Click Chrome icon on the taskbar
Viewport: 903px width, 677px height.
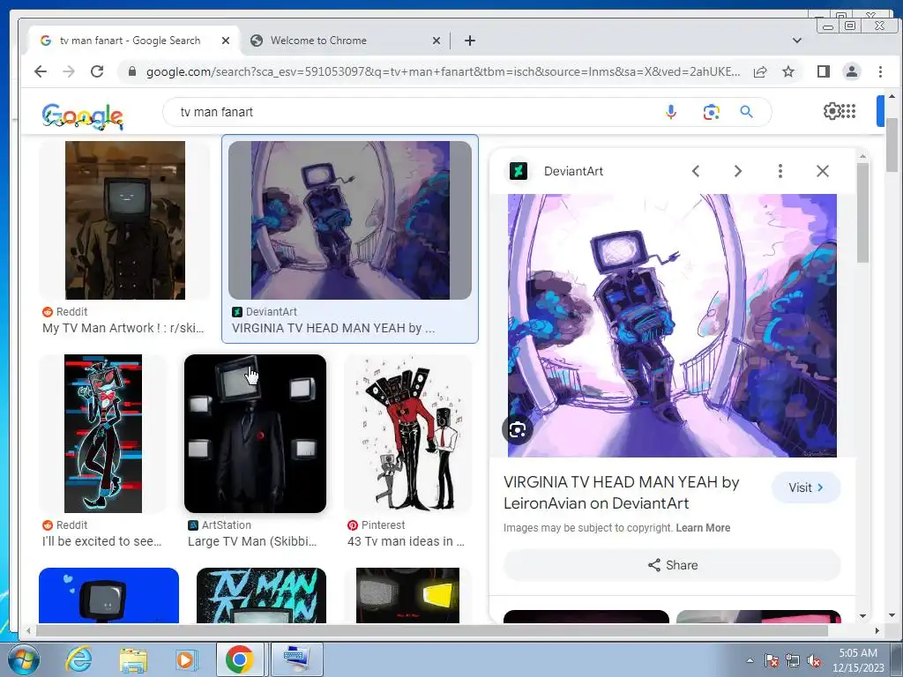point(240,659)
